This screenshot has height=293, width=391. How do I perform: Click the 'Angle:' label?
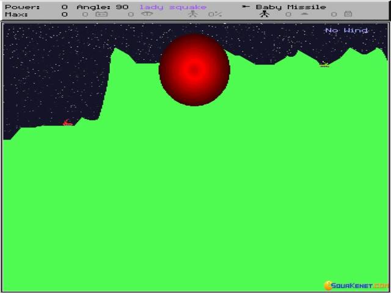pos(93,7)
